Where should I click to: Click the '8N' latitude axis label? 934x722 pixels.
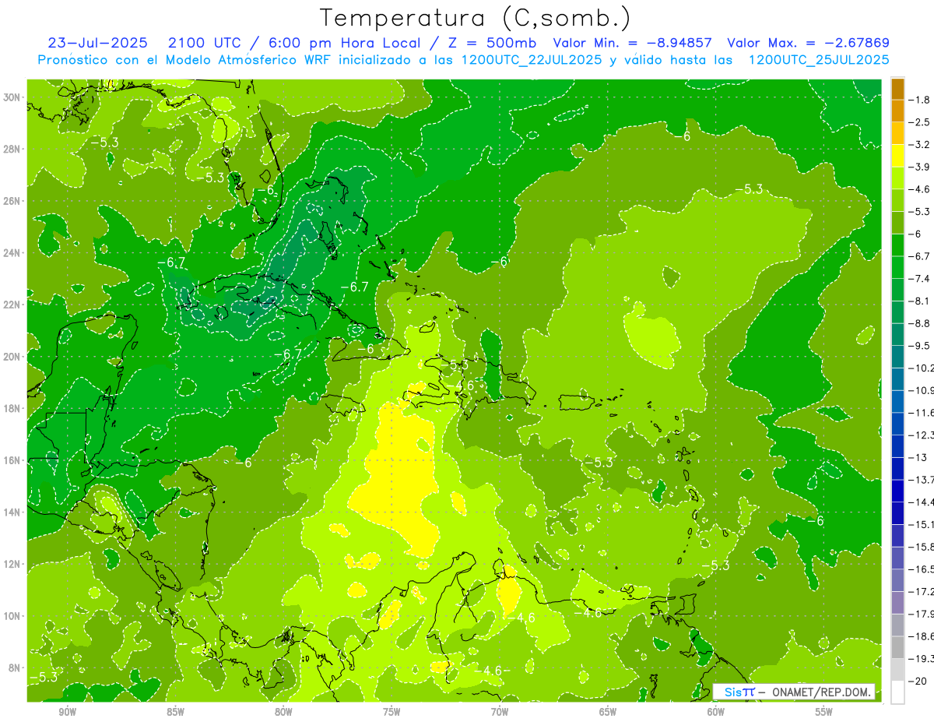(16, 667)
